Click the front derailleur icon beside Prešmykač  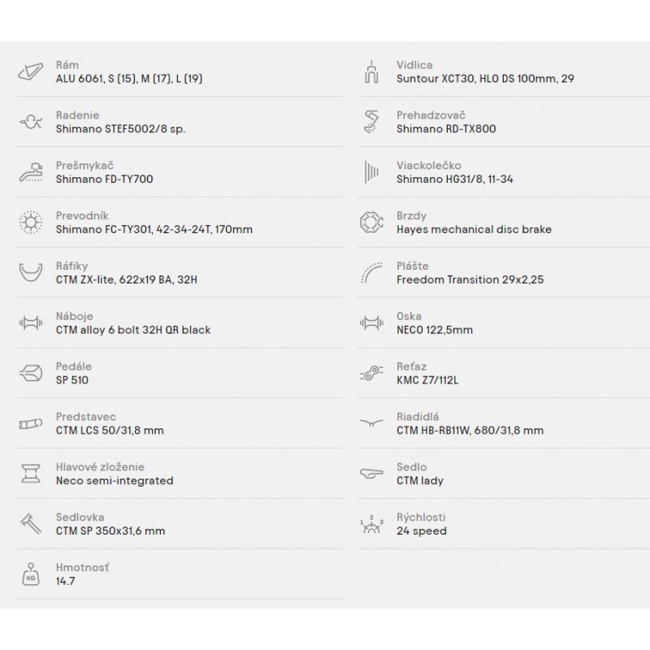(x=31, y=172)
